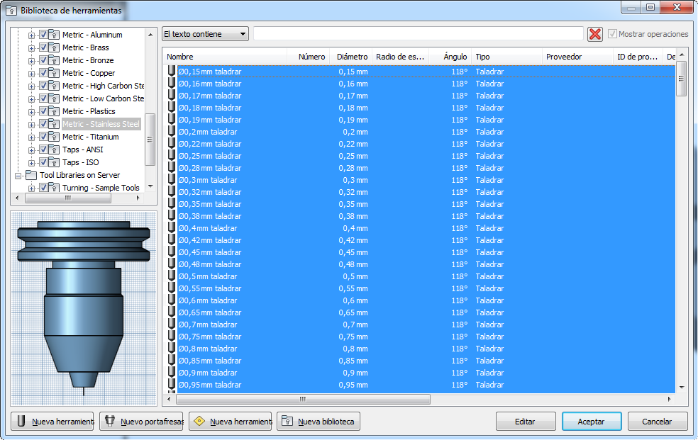Click the library icon beside Taps - ANSI
The image size is (698, 440).
(54, 150)
